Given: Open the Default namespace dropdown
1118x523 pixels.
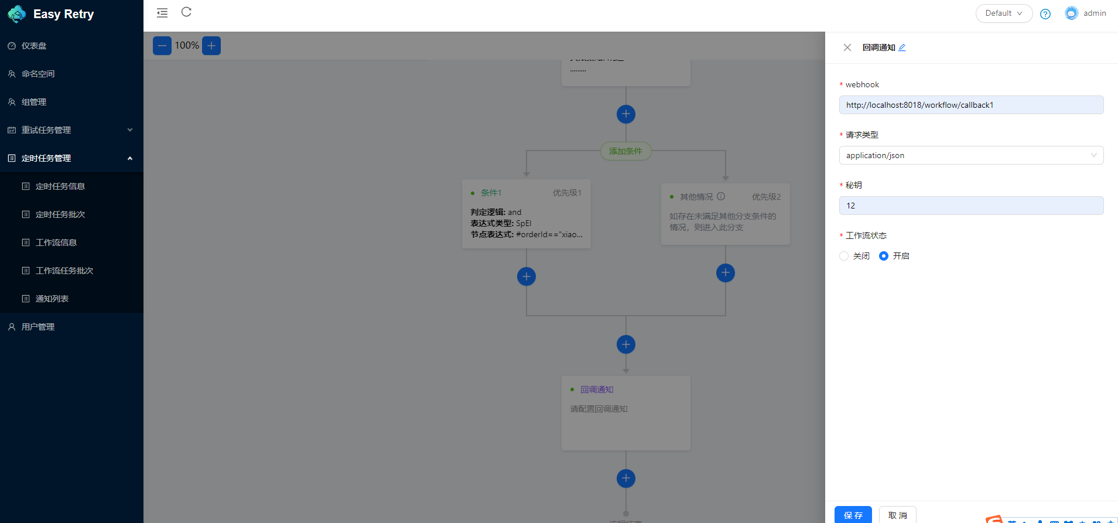Looking at the screenshot, I should coord(1003,13).
